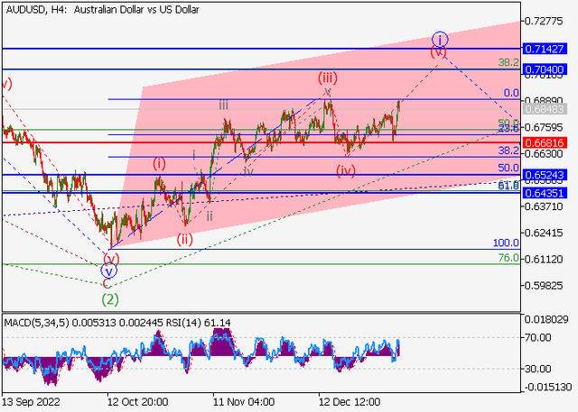The image size is (578, 412).
Task: Click the red "(iv)" wave label
Action: tap(346, 169)
